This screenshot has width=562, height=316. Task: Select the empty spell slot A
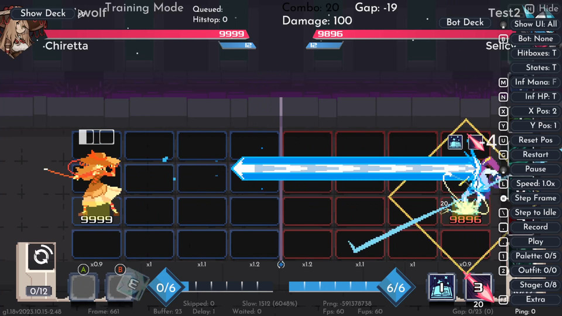83,287
